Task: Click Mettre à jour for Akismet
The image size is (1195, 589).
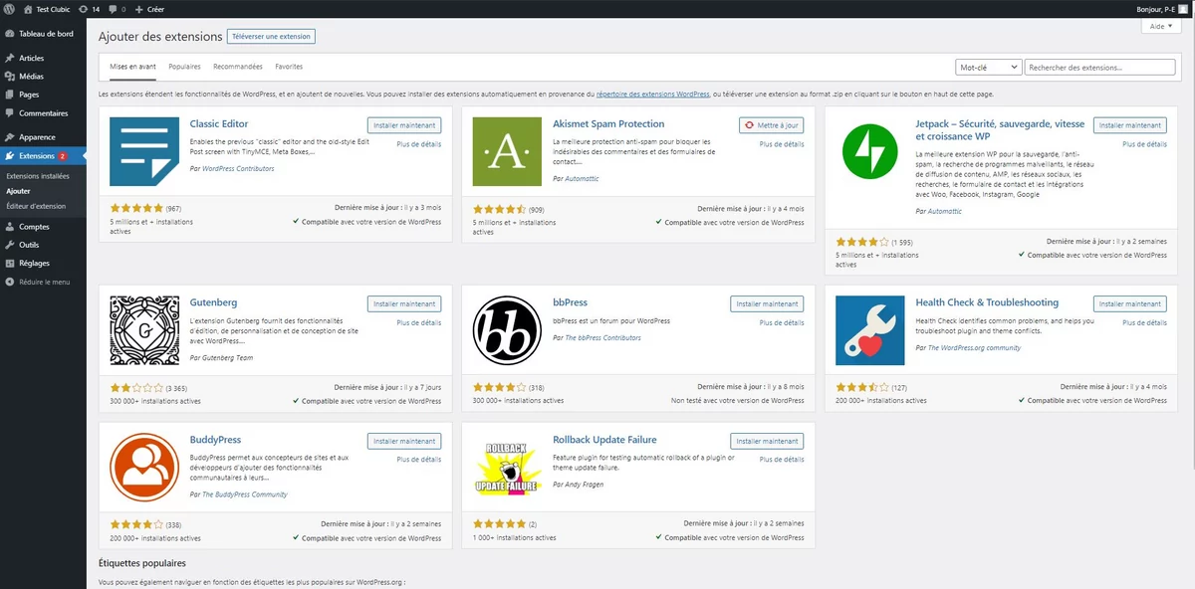Action: 772,125
